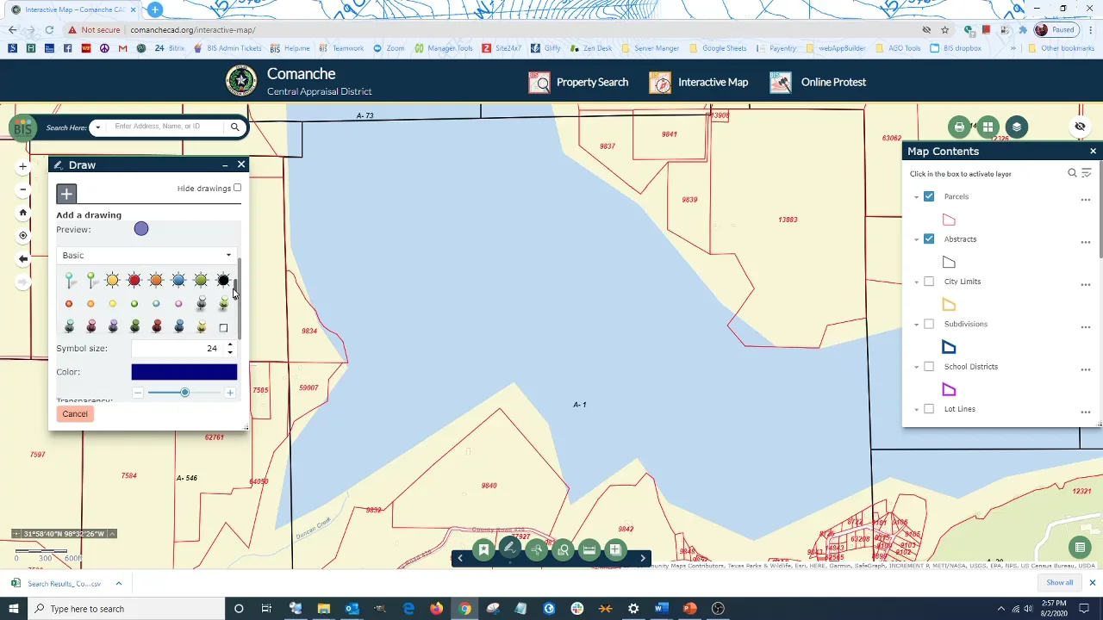
Task: Pick the hollow square marker symbol
Action: point(223,327)
